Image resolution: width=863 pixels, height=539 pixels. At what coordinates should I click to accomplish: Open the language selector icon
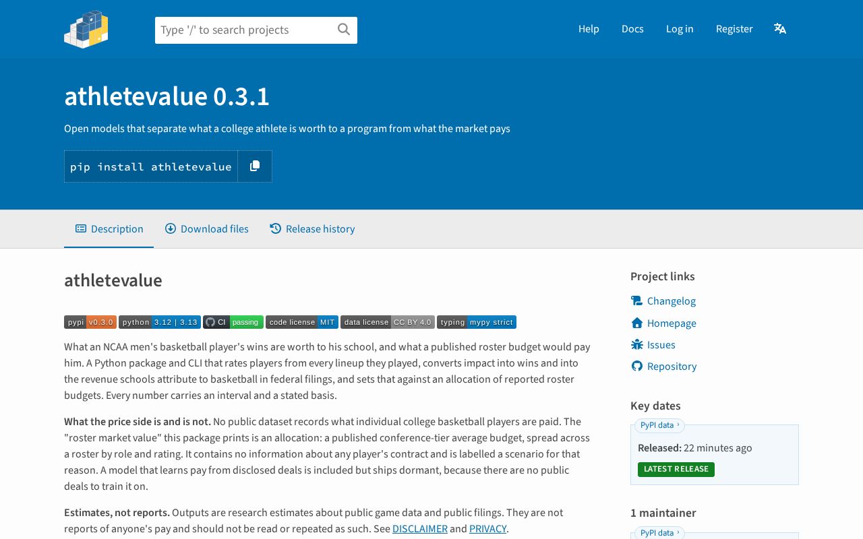point(780,28)
